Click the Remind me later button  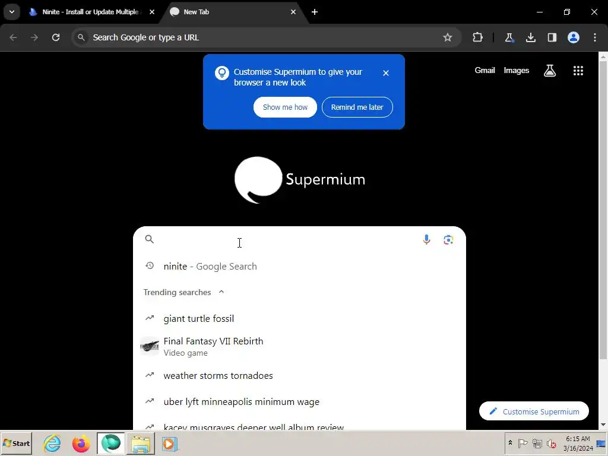[357, 107]
